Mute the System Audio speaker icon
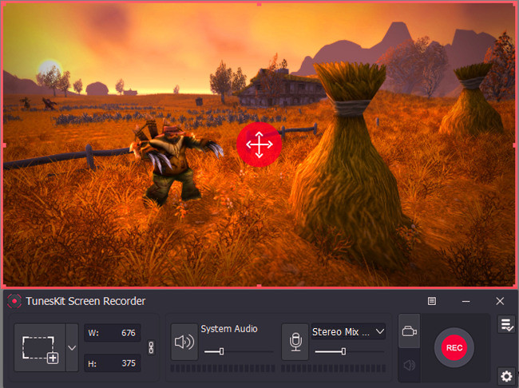The height and width of the screenshot is (388, 519). 184,342
